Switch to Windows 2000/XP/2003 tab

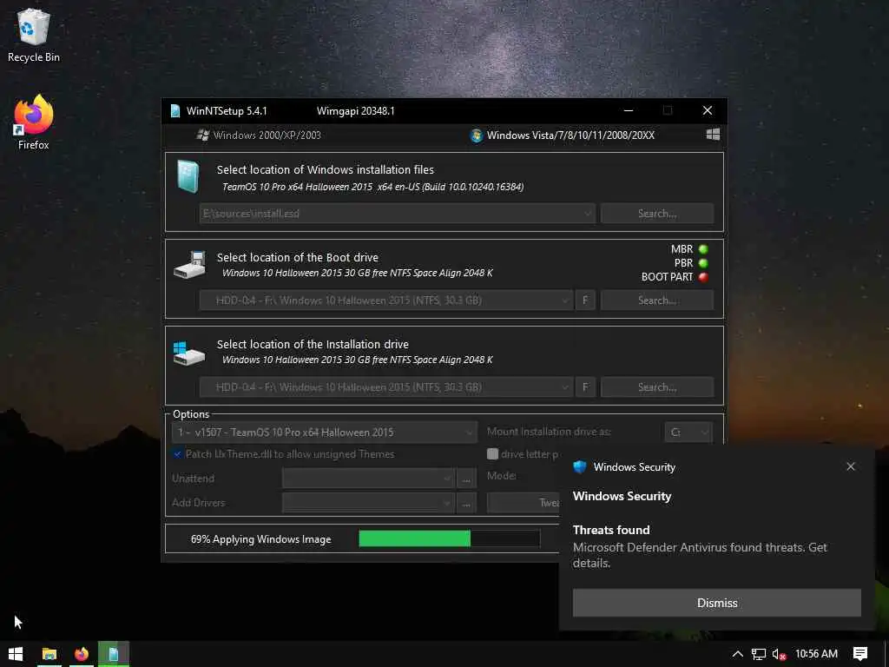[259, 135]
